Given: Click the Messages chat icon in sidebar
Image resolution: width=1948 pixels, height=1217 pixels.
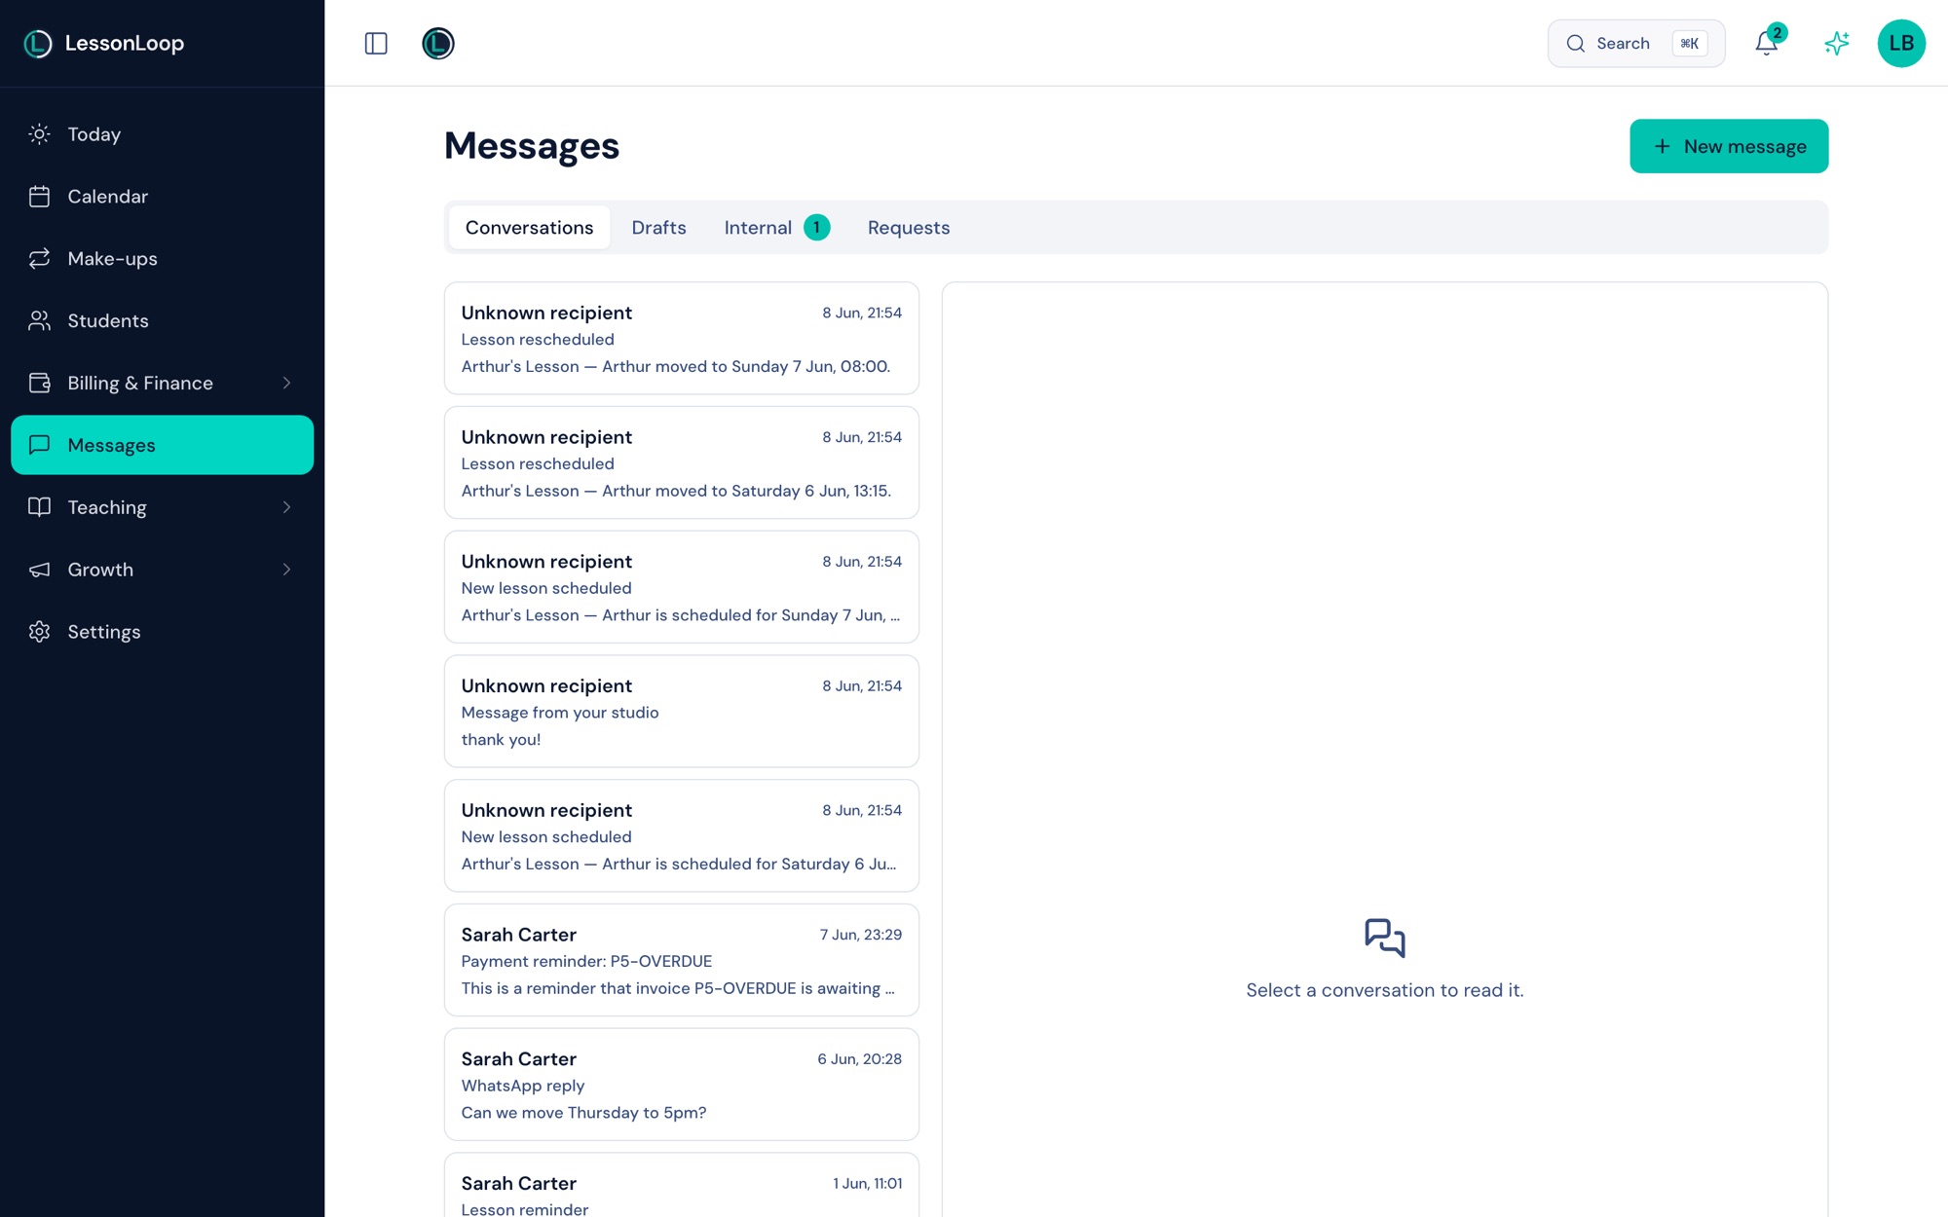Looking at the screenshot, I should [39, 445].
